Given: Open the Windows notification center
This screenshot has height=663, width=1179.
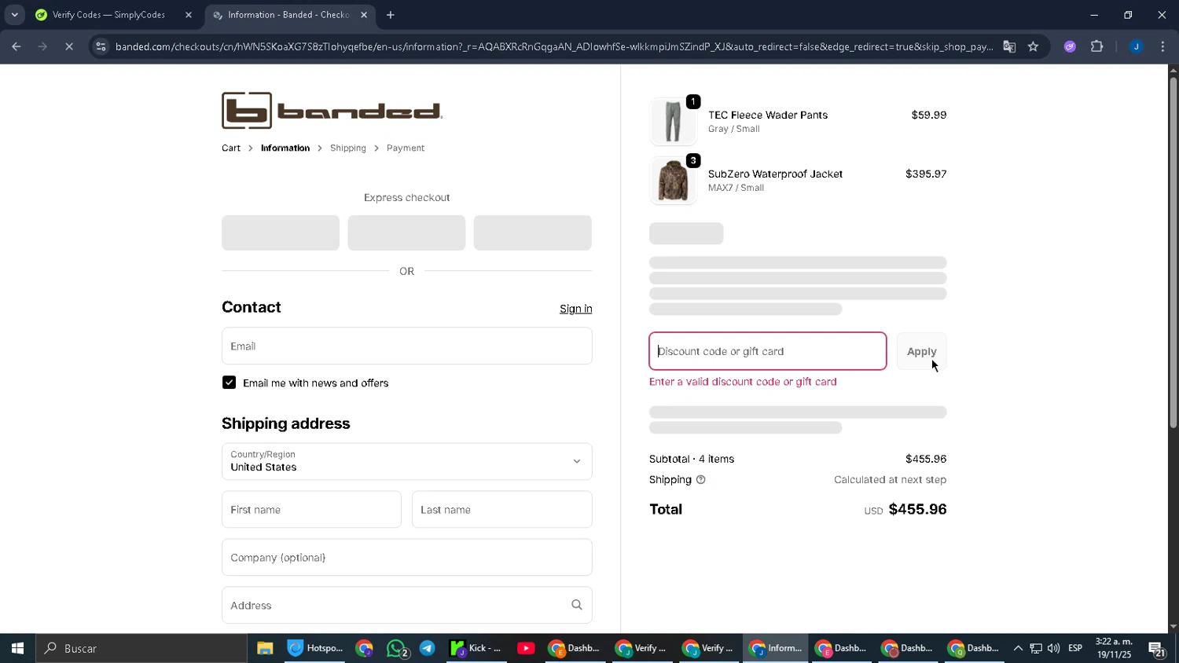Looking at the screenshot, I should [x=1157, y=649].
